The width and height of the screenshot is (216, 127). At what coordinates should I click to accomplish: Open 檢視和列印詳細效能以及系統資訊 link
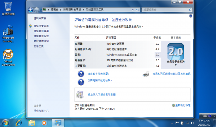click(x=171, y=74)
